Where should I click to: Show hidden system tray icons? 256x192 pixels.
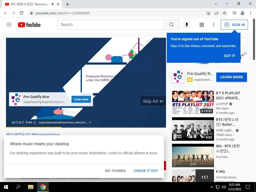211,187
